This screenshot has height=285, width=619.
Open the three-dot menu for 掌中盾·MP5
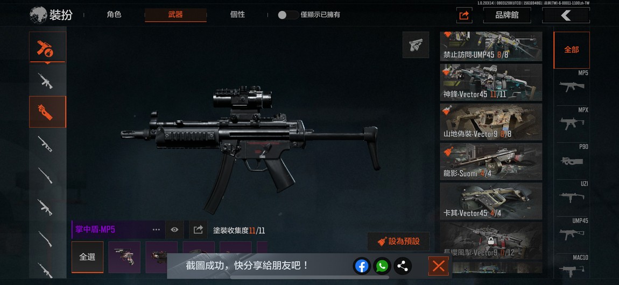tap(156, 230)
